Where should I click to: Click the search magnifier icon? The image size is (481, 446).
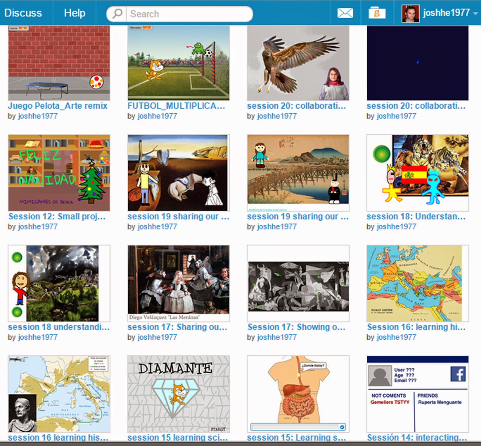coord(117,14)
